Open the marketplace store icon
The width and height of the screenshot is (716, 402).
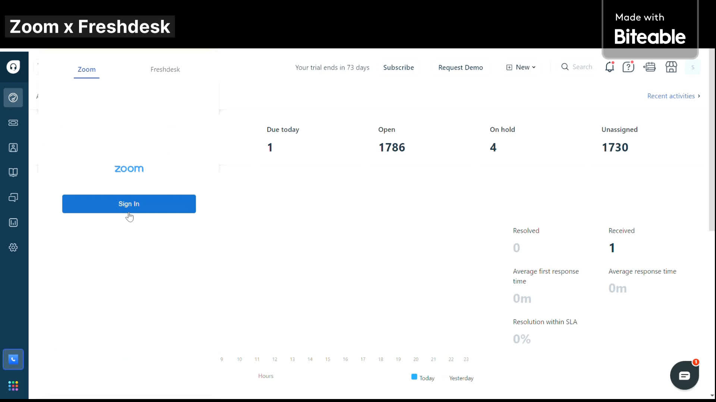point(671,67)
